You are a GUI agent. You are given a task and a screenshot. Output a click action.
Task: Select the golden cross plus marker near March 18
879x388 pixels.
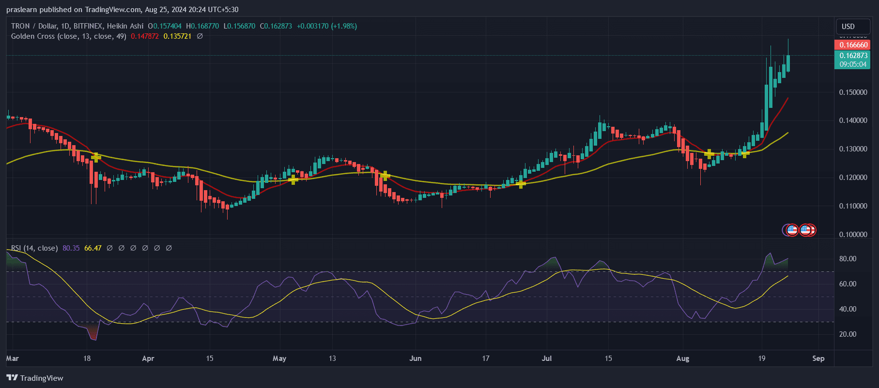pyautogui.click(x=96, y=157)
